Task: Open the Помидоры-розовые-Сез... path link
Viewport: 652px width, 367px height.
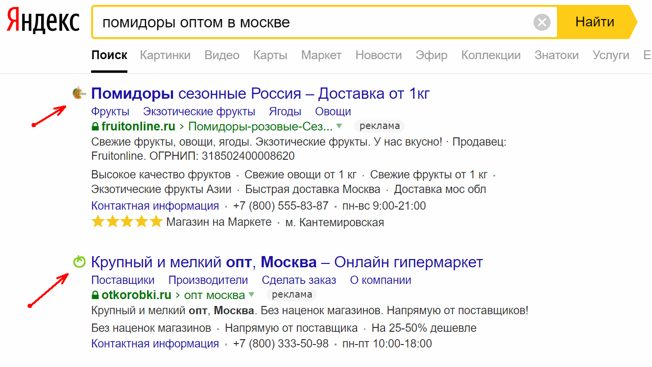Action: pos(261,127)
